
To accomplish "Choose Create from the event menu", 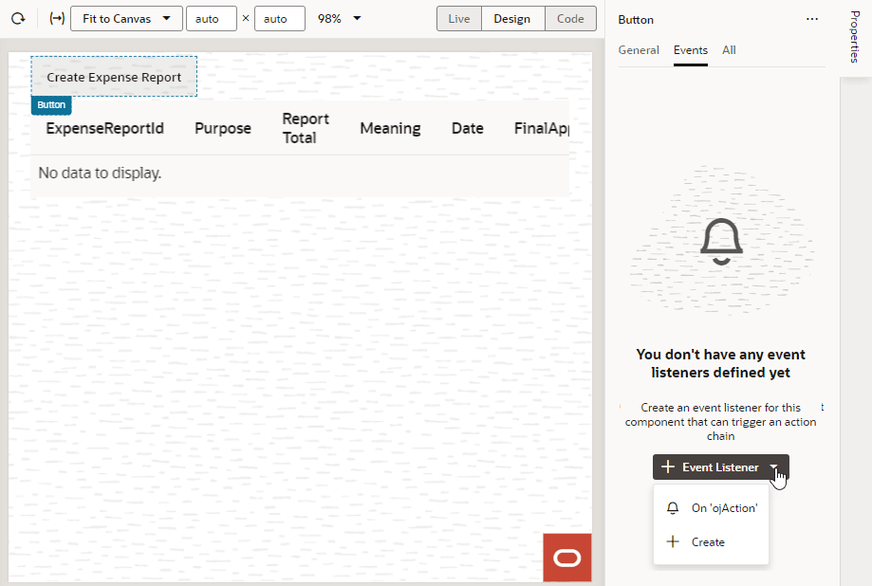I will 712,542.
